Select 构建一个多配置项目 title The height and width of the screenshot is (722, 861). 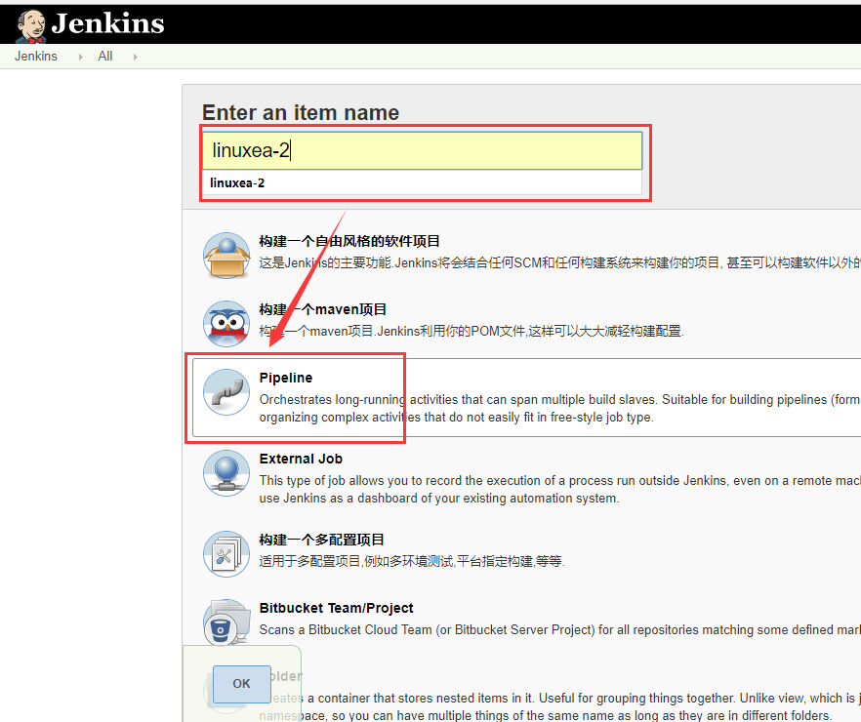[322, 540]
